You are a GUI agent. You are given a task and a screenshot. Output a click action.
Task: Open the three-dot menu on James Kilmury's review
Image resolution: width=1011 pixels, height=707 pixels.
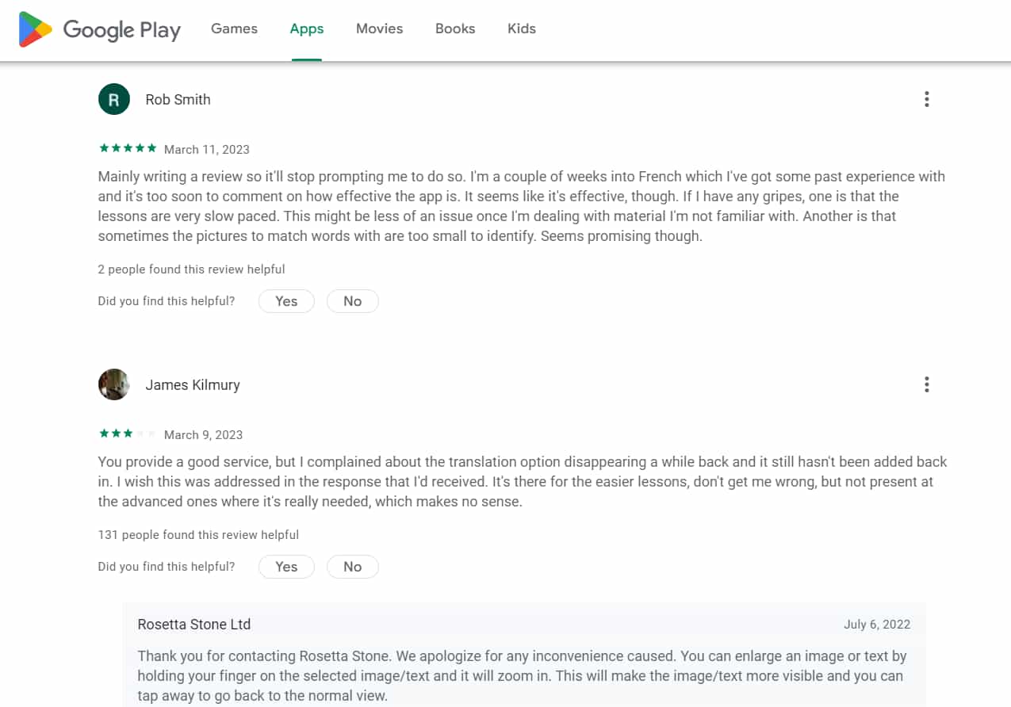pyautogui.click(x=926, y=384)
